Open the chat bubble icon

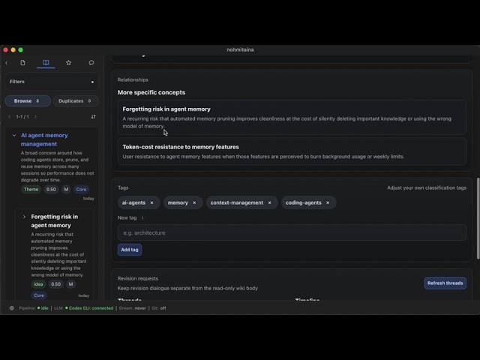[91, 63]
